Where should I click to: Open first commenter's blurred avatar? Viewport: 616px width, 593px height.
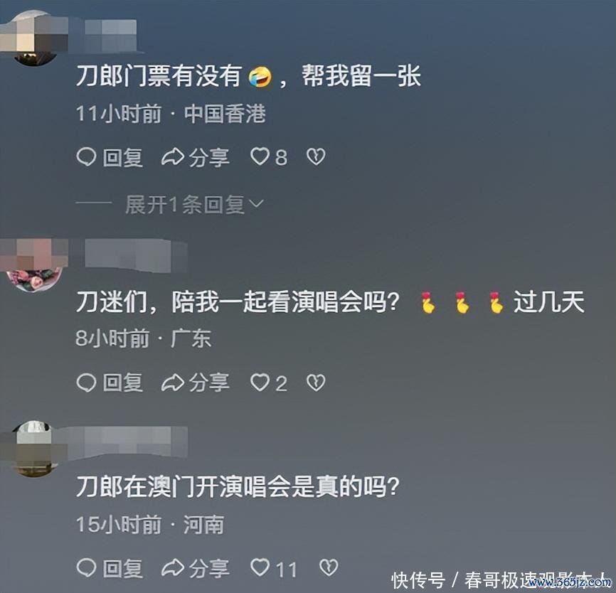(35, 38)
